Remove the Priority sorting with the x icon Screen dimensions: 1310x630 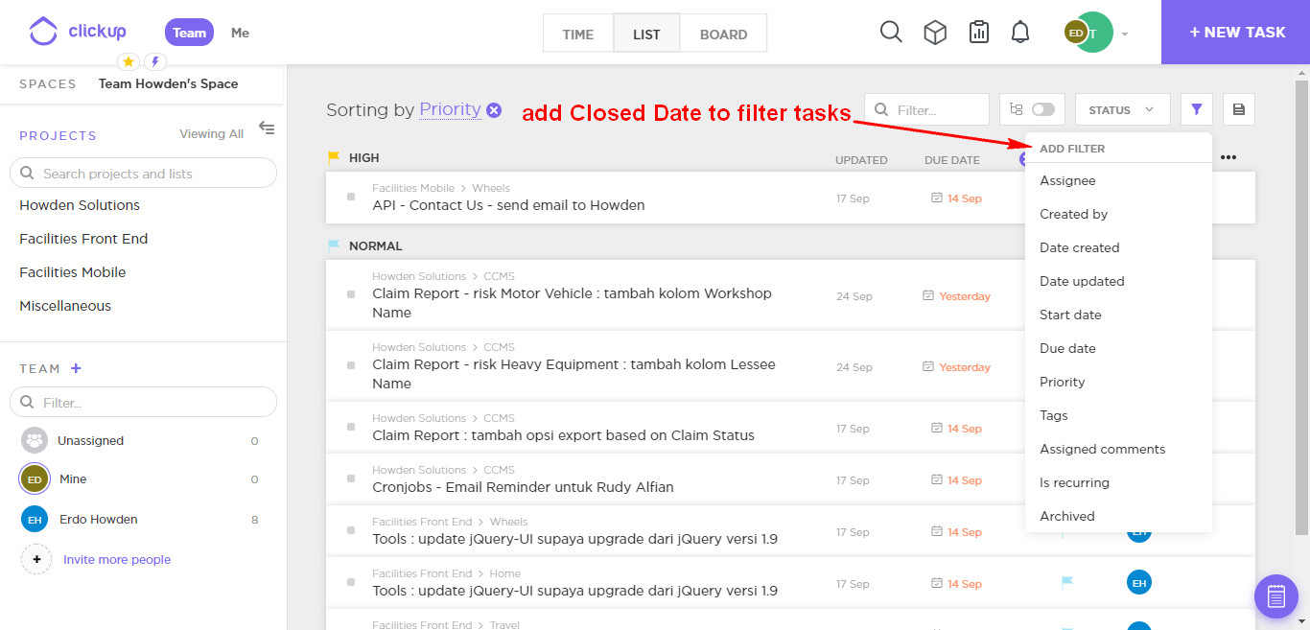click(494, 110)
